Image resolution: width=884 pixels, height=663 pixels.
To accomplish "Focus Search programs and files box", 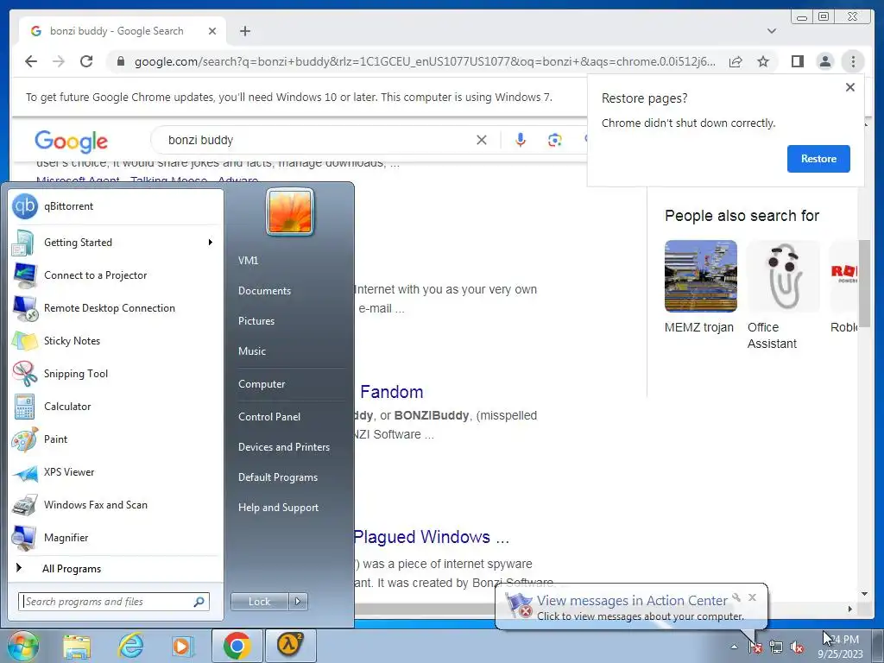I will (x=114, y=602).
